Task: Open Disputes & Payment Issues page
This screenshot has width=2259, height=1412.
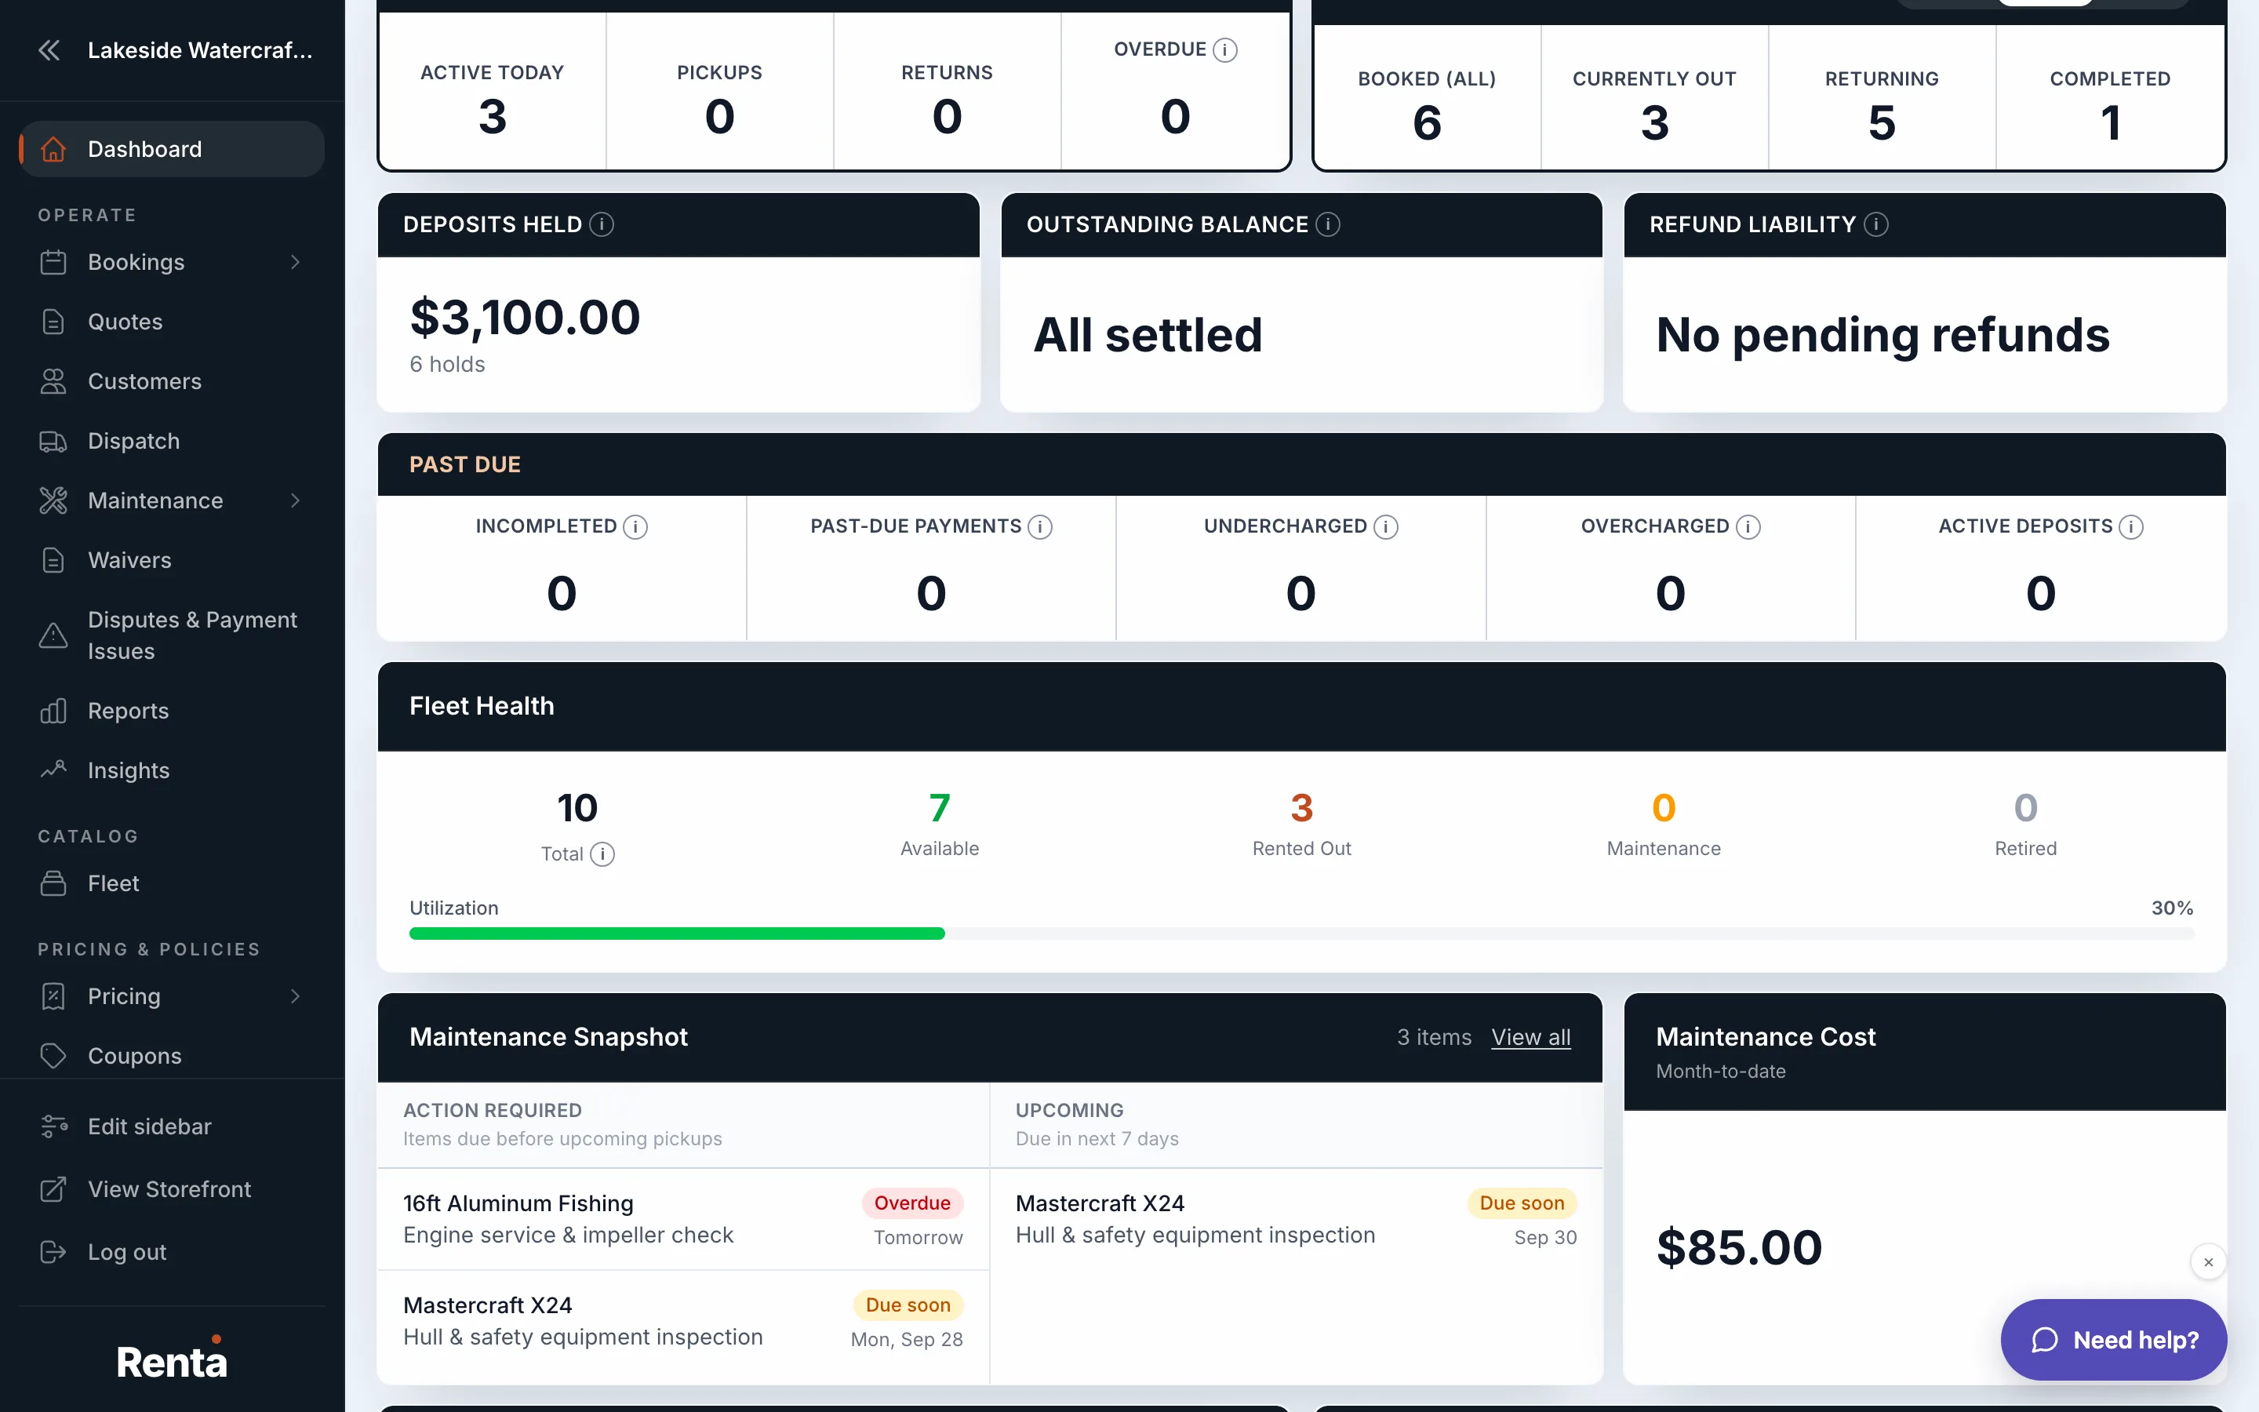Action: 172,635
